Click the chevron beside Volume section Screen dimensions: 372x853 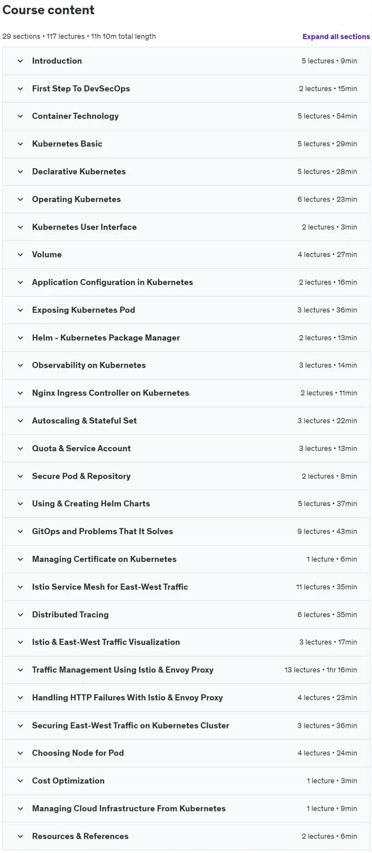click(20, 255)
